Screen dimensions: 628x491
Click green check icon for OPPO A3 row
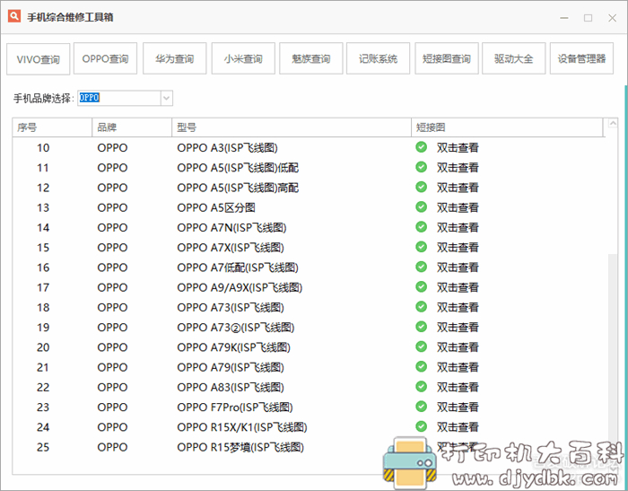point(421,147)
